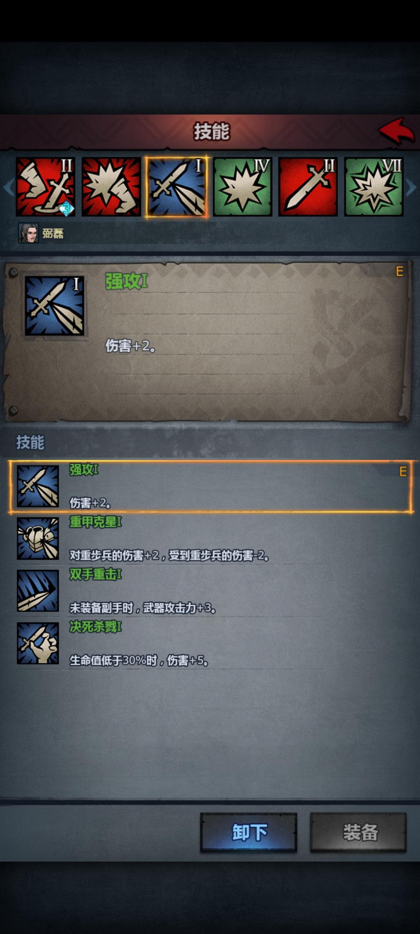Choose the 重甲克星I skill in the list
This screenshot has height=934, width=420.
[x=211, y=539]
